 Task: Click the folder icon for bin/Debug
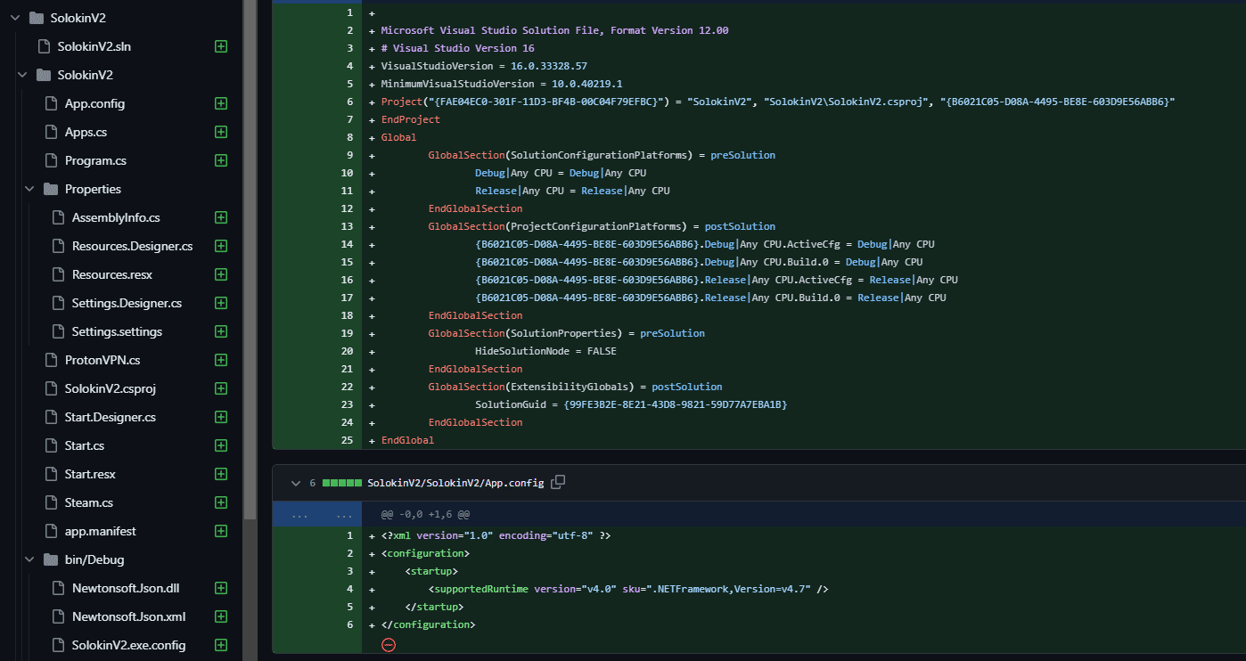(x=51, y=559)
